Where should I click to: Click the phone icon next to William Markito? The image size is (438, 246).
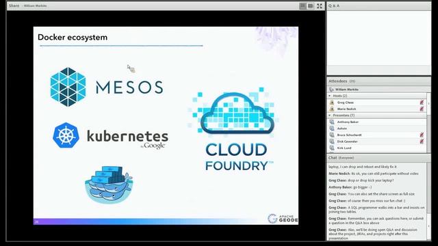pyautogui.click(x=331, y=90)
